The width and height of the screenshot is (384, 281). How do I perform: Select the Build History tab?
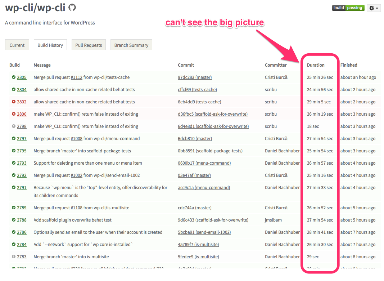coord(50,45)
